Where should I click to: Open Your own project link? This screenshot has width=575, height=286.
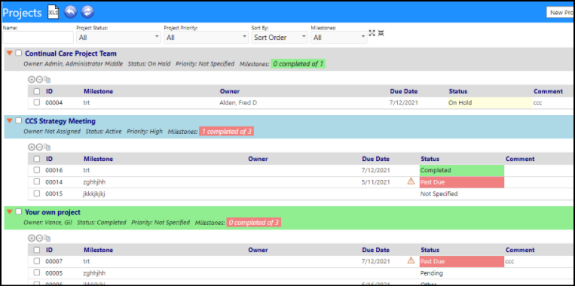pos(53,212)
